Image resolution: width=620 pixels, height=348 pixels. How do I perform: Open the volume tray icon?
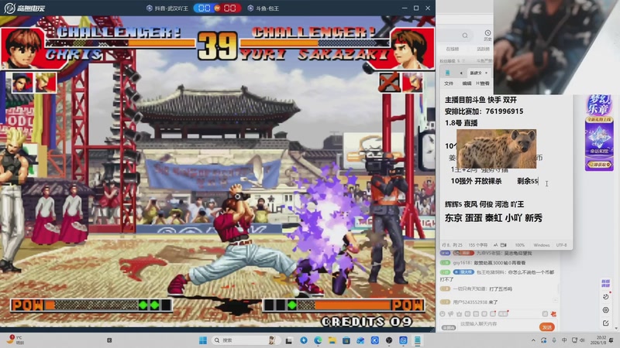tap(582, 340)
